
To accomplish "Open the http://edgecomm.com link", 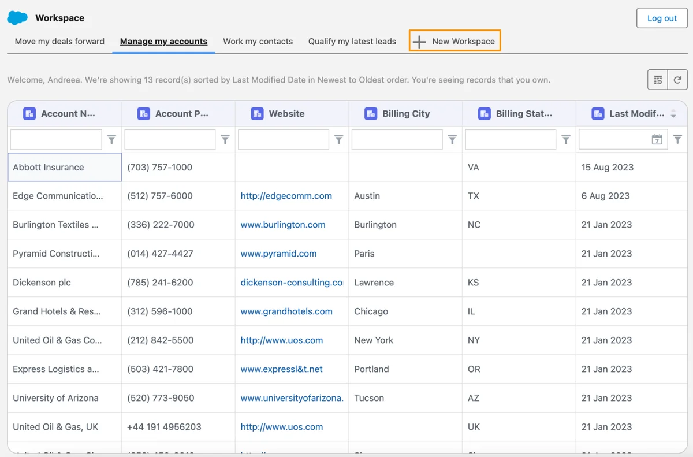I will [x=286, y=196].
